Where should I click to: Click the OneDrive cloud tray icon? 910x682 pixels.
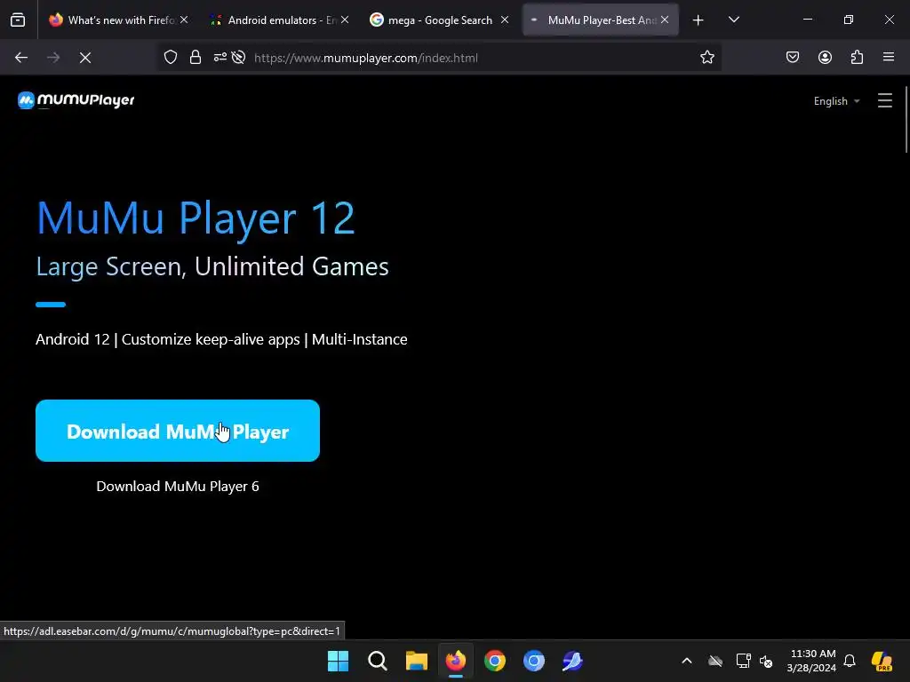coord(715,661)
